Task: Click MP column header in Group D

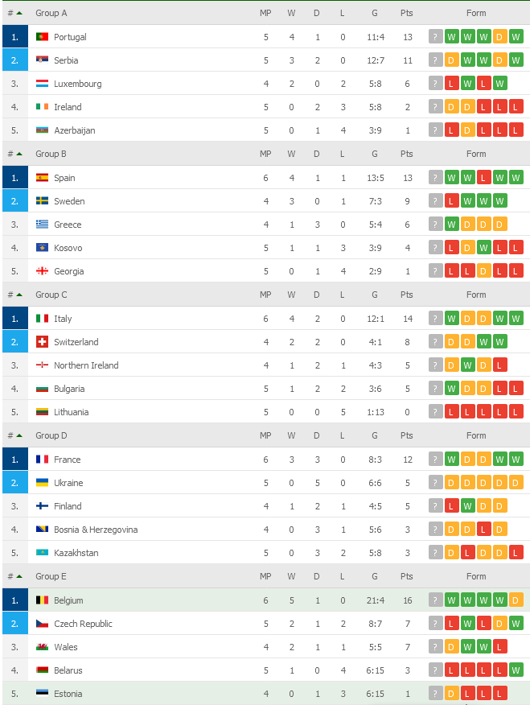Action: pyautogui.click(x=265, y=435)
